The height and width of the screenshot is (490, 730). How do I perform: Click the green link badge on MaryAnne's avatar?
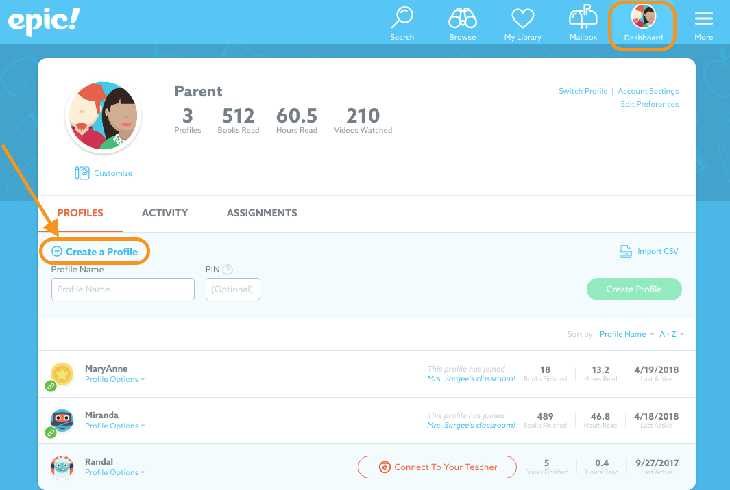(51, 386)
